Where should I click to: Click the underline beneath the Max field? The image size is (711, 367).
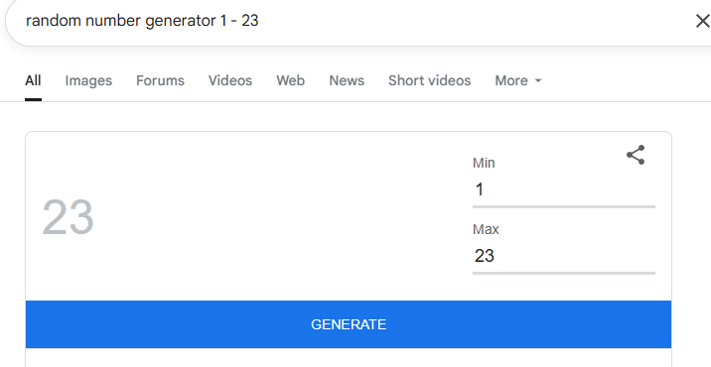pyautogui.click(x=564, y=273)
